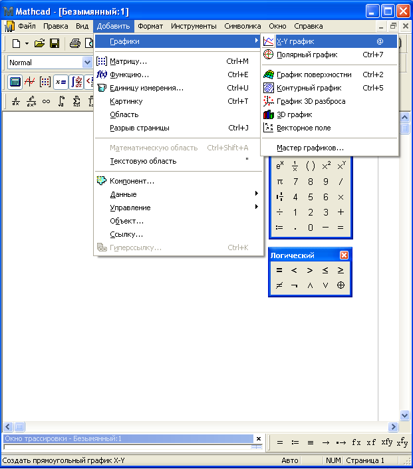
Task: Open the Calculus palette integral button
Action: pos(76,82)
